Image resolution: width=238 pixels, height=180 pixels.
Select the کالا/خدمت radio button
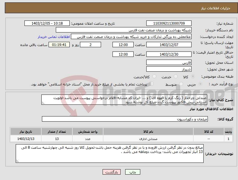pos(154,76)
